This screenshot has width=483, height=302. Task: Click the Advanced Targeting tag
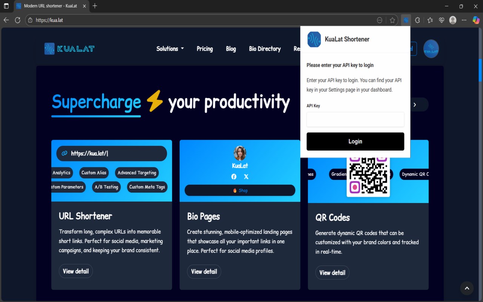click(137, 173)
